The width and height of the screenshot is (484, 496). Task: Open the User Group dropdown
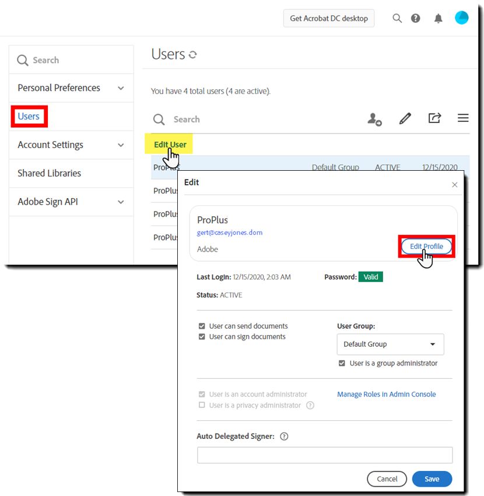coord(390,344)
